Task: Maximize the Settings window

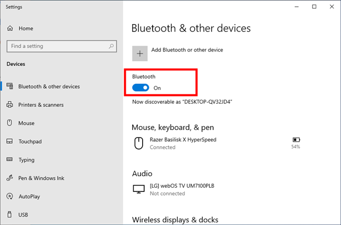Action: pyautogui.click(x=314, y=7)
